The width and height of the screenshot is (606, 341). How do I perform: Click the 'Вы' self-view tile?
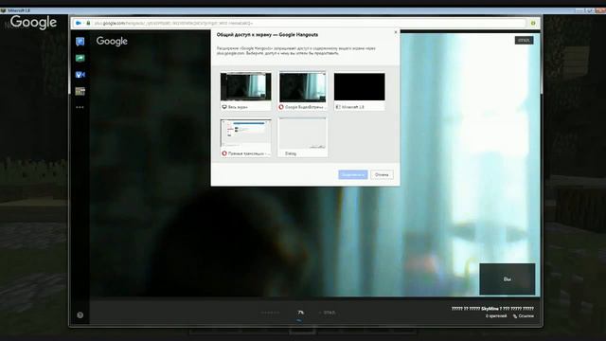[508, 279]
